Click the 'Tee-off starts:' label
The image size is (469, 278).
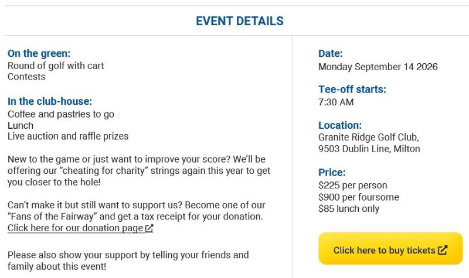pyautogui.click(x=352, y=90)
